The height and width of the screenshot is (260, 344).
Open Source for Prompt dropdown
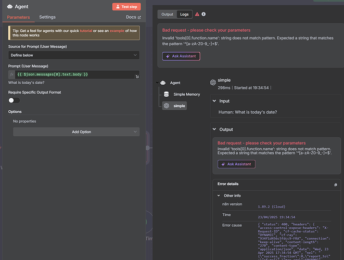tap(74, 55)
